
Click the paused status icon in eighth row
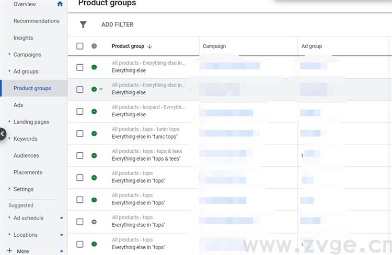click(94, 222)
